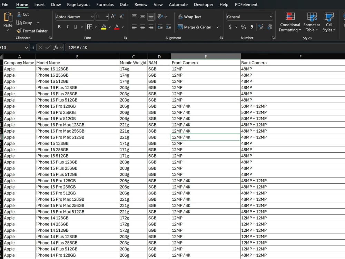Switch to the Insert tab

[39, 4]
